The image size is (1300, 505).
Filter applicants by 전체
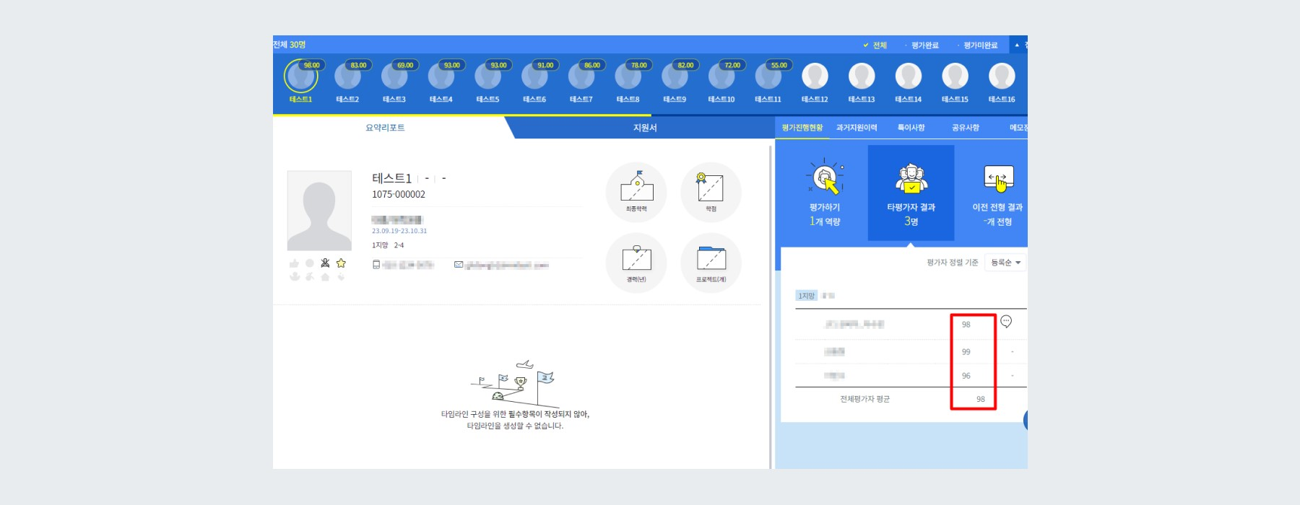(875, 45)
